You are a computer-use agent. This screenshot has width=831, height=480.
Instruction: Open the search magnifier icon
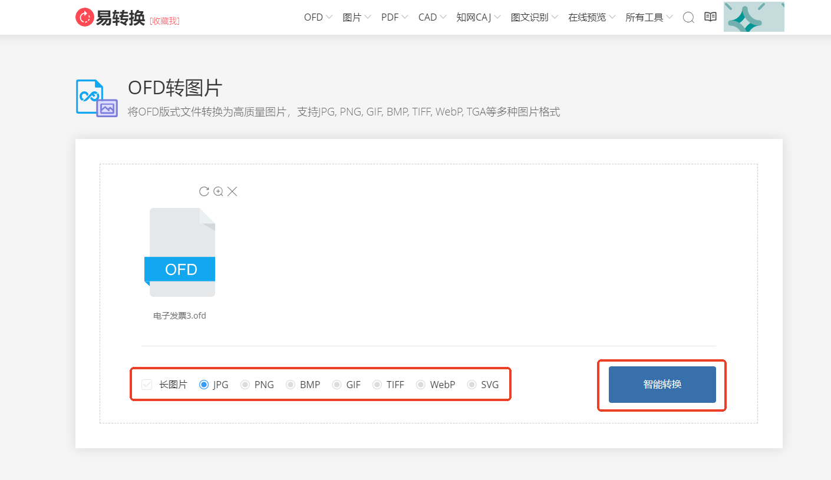688,18
